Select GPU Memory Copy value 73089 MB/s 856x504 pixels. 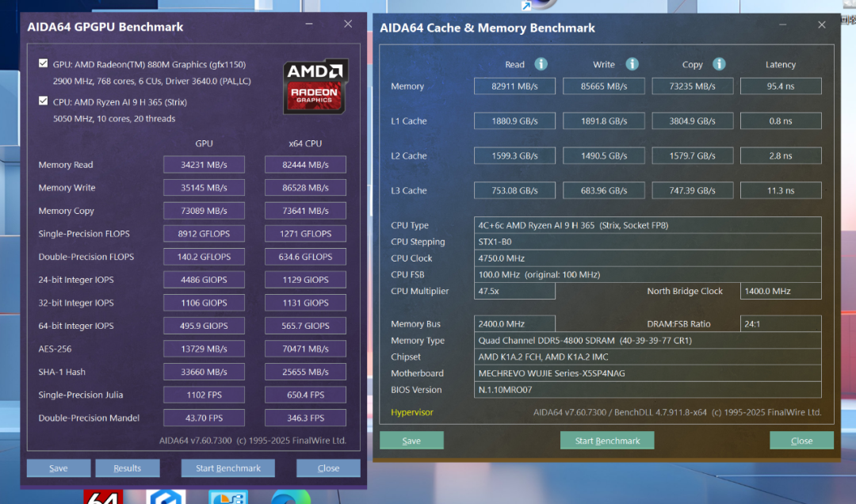tap(204, 211)
